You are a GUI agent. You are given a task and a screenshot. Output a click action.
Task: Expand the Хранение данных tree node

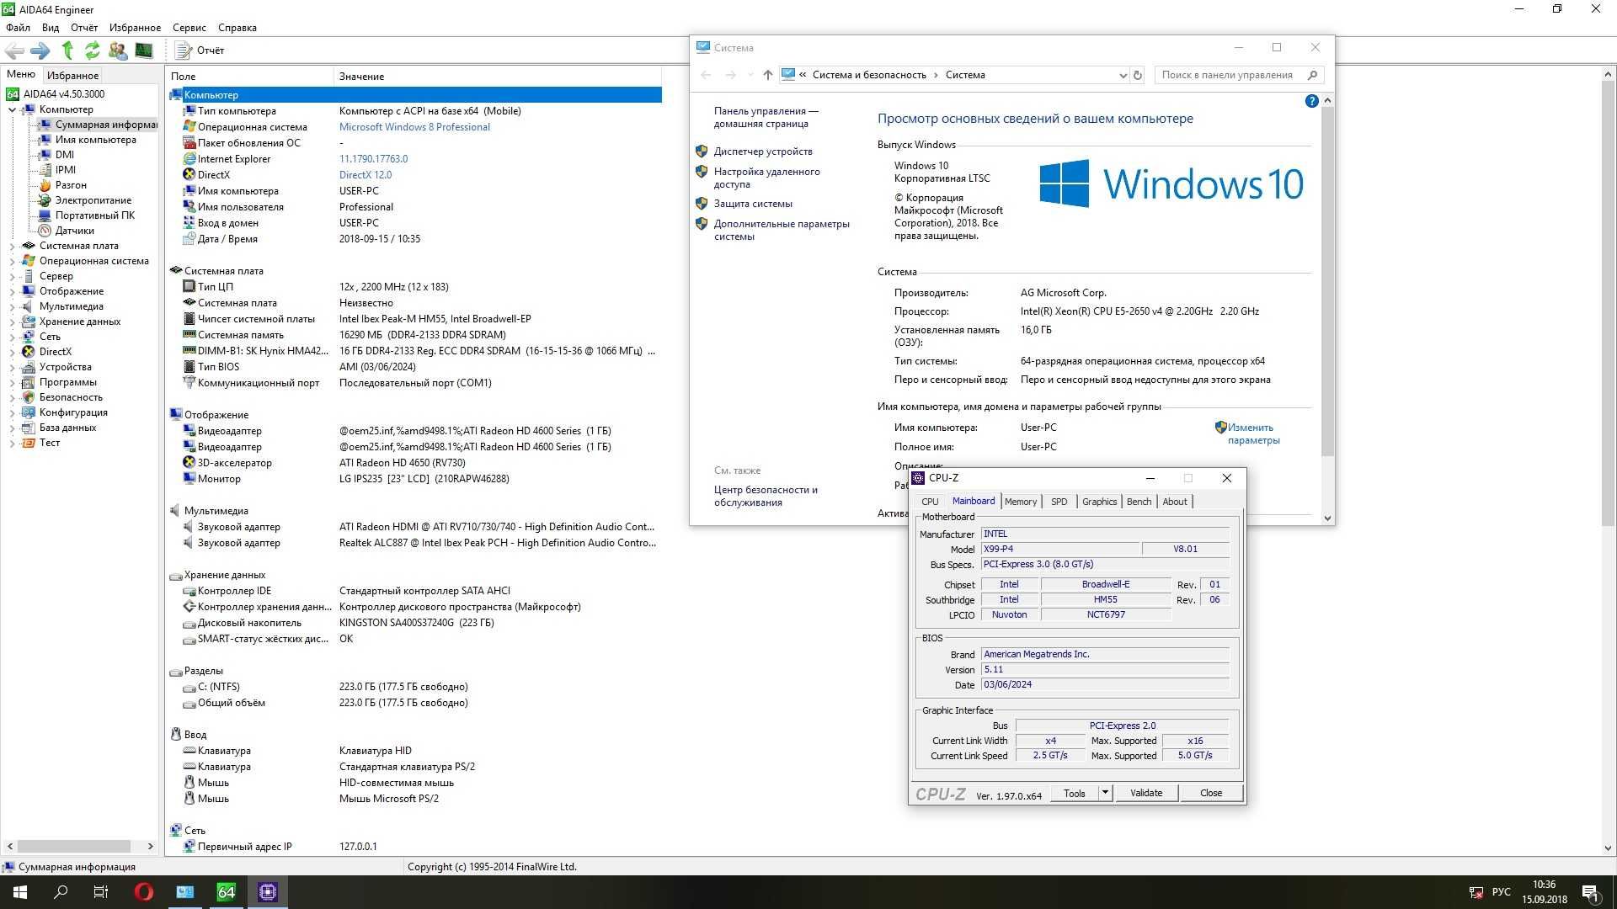point(12,322)
